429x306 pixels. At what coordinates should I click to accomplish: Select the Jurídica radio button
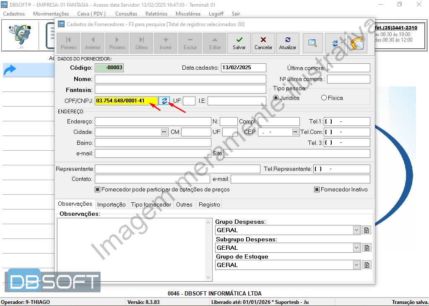pyautogui.click(x=276, y=98)
